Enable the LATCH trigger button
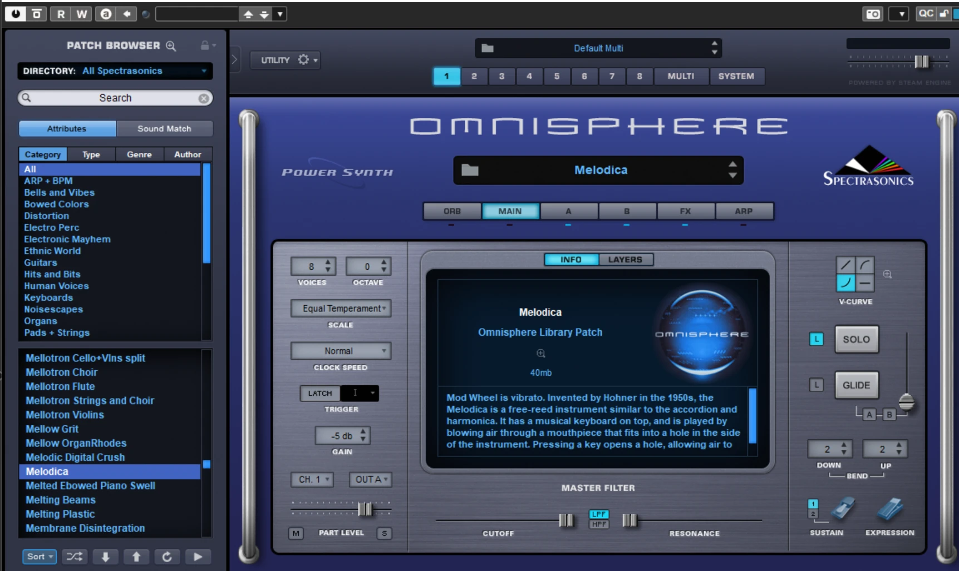 320,393
